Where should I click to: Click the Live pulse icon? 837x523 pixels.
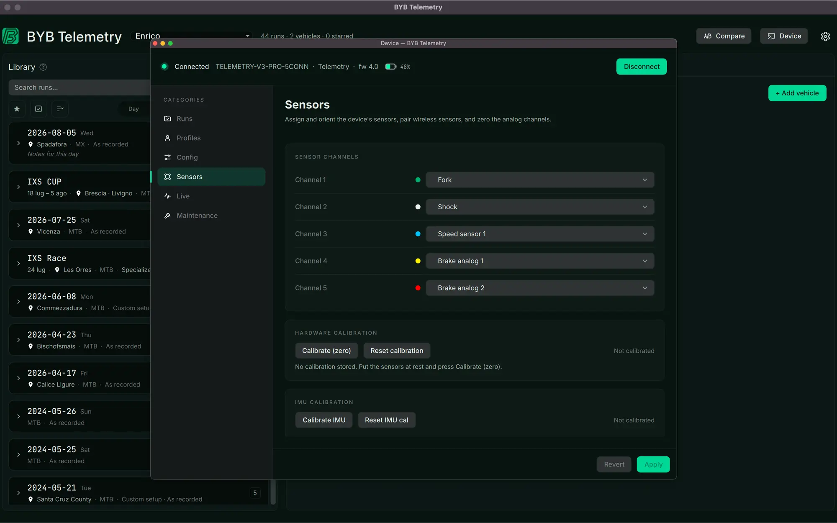167,196
